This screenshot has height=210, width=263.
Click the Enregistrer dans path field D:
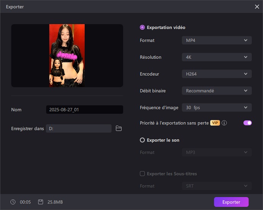(x=79, y=129)
